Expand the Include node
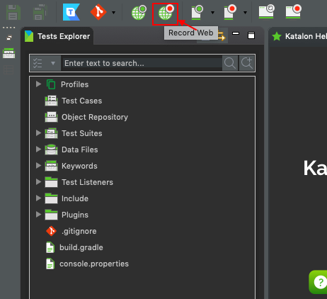The height and width of the screenshot is (299, 327). tap(38, 198)
